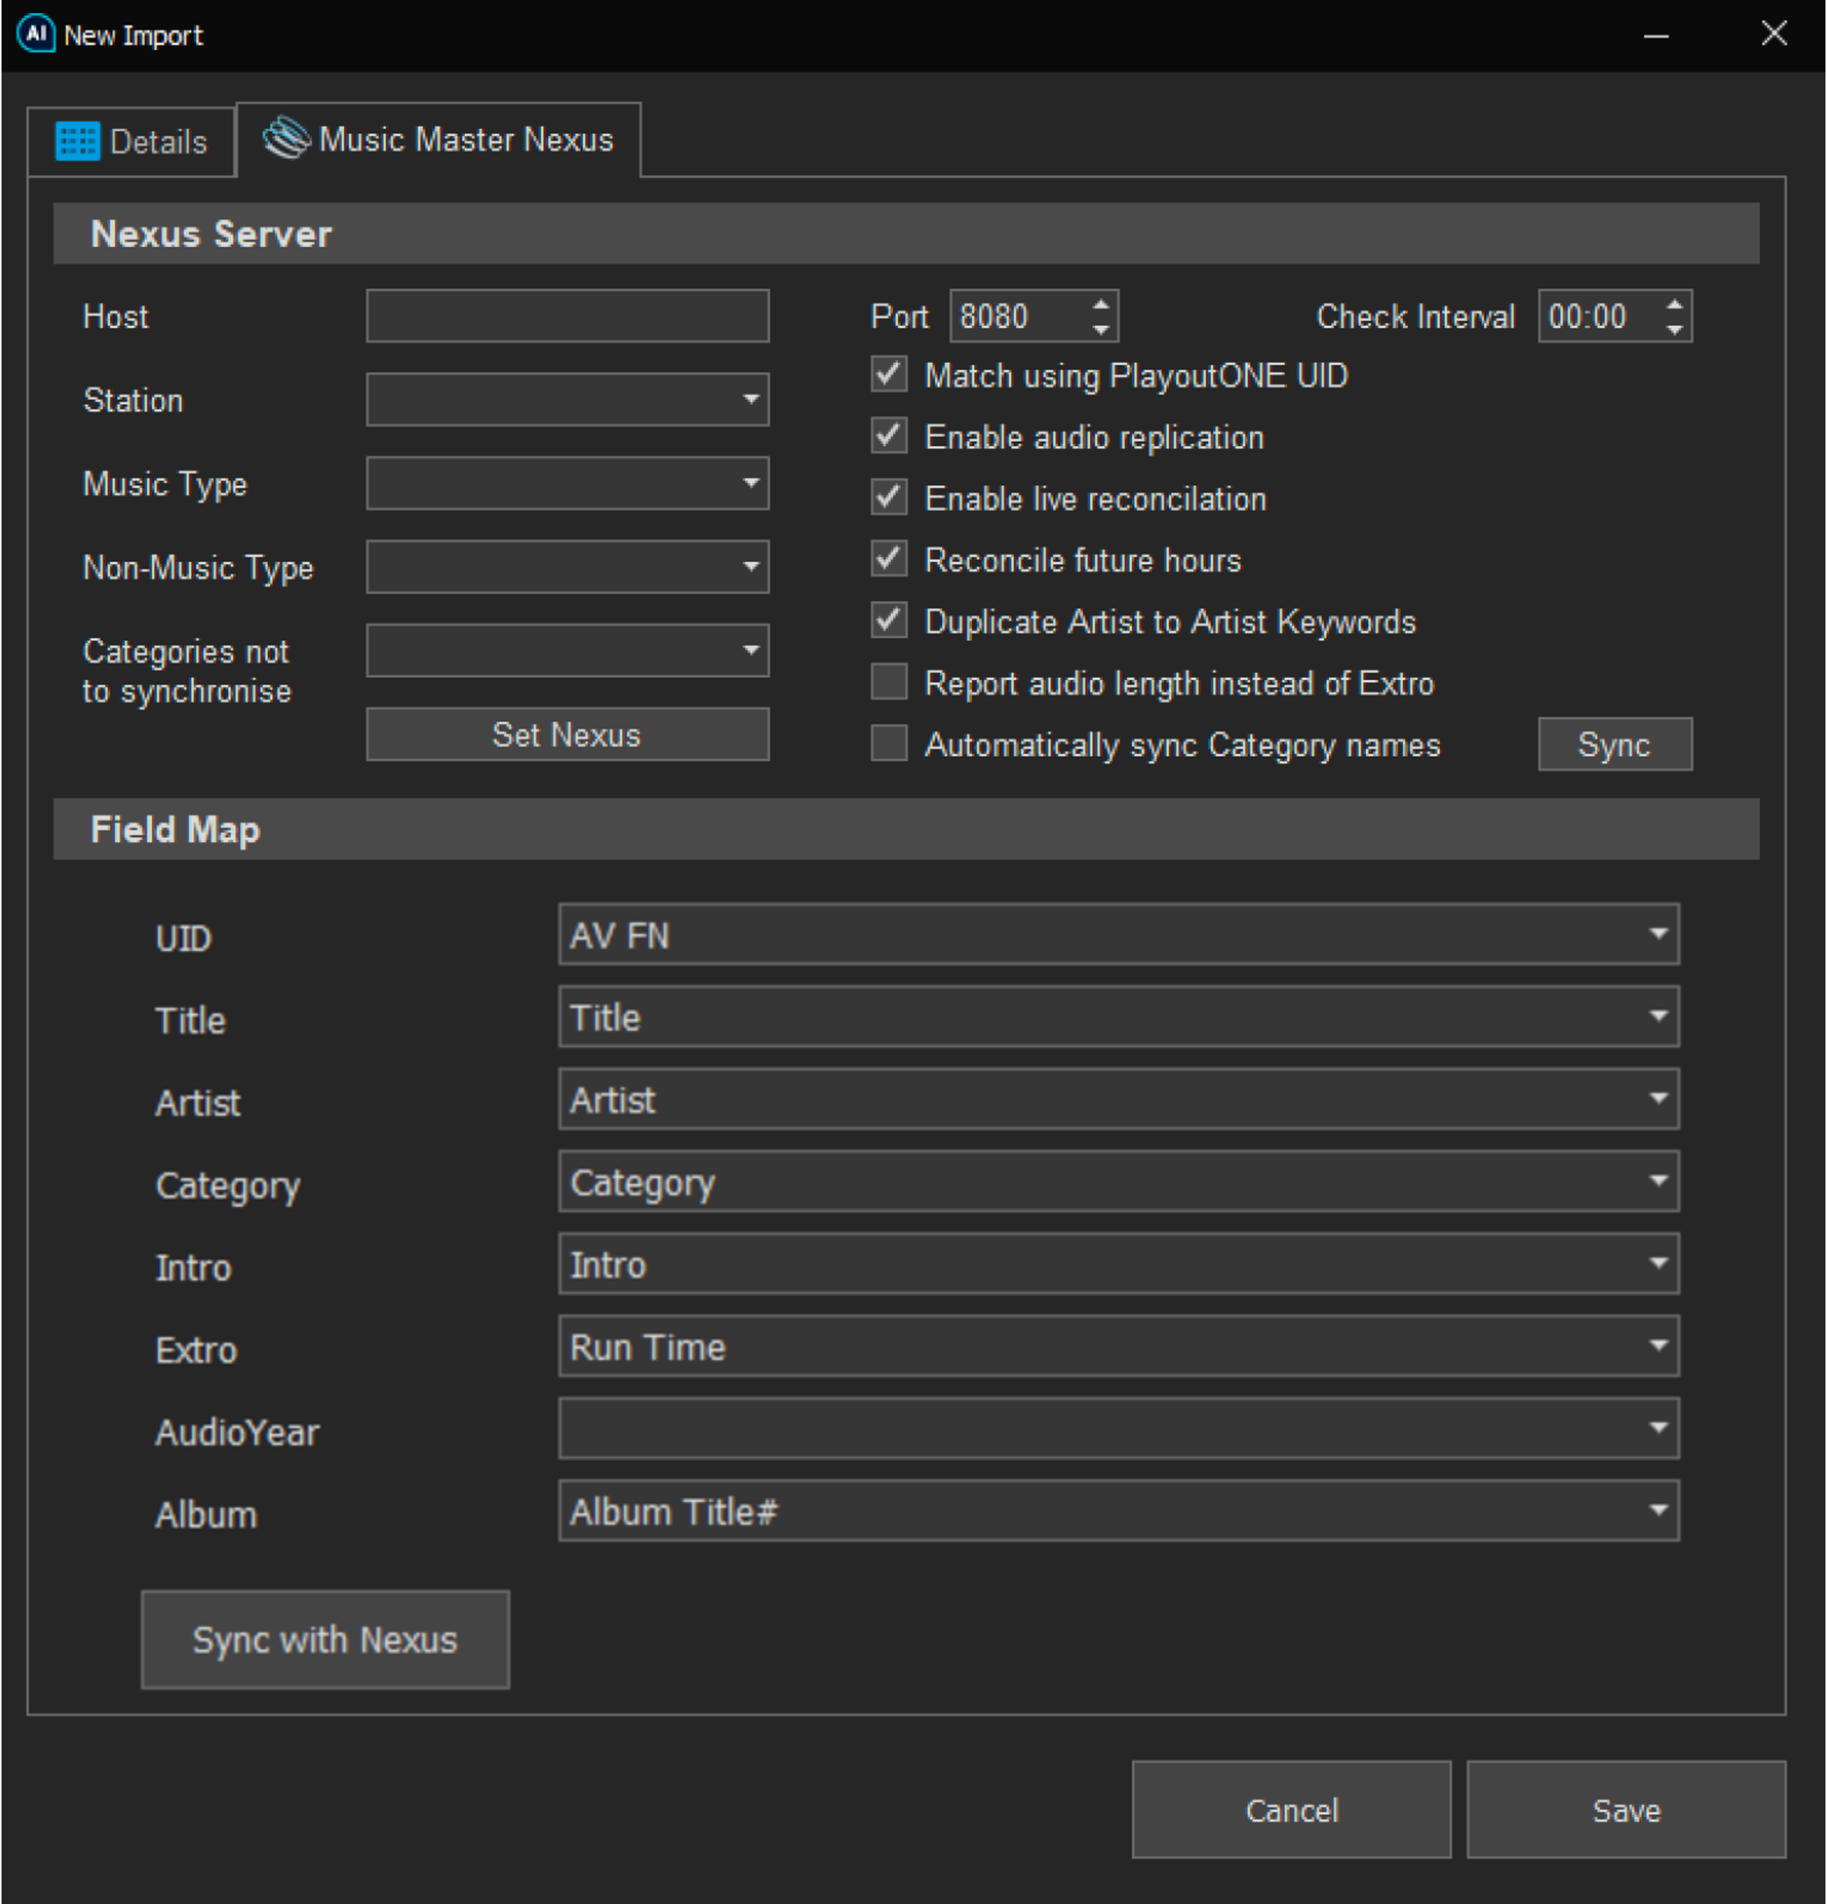Open the UID field map dropdown

(1118, 935)
